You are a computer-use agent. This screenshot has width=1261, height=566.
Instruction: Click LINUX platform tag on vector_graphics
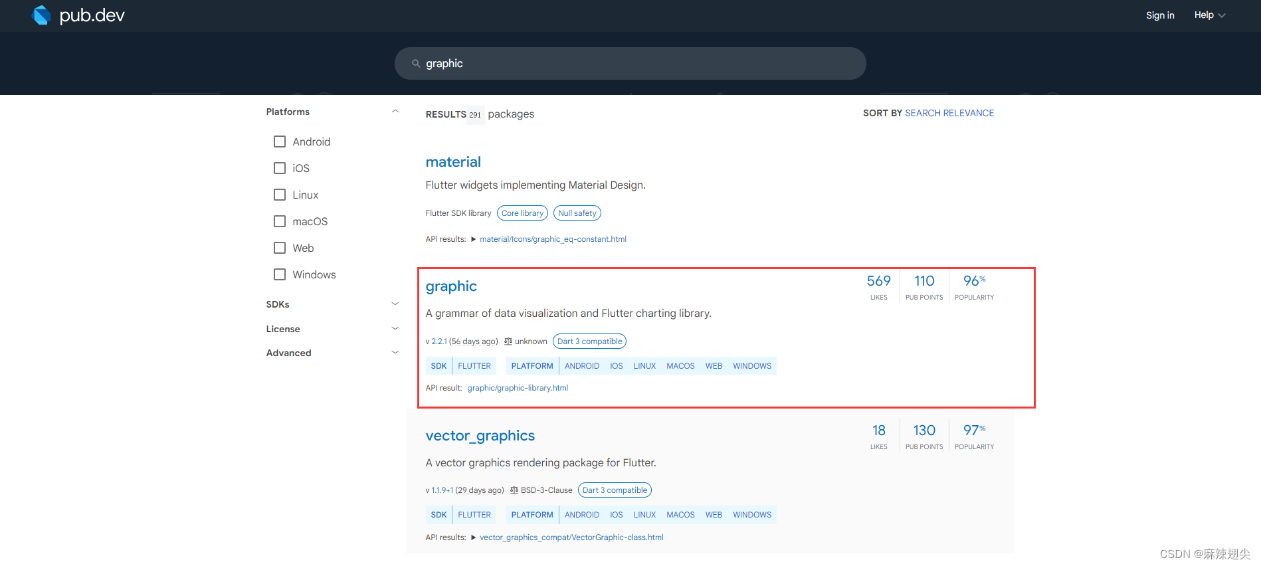click(644, 515)
